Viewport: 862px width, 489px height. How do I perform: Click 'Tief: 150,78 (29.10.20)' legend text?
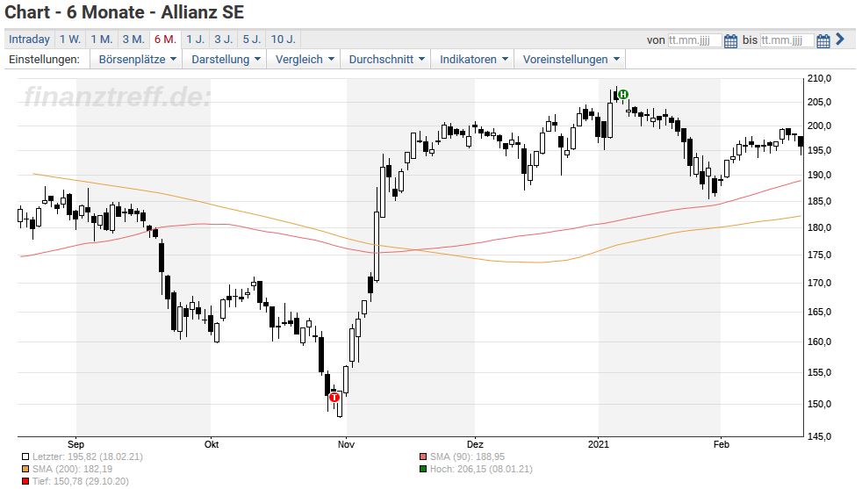pyautogui.click(x=80, y=481)
